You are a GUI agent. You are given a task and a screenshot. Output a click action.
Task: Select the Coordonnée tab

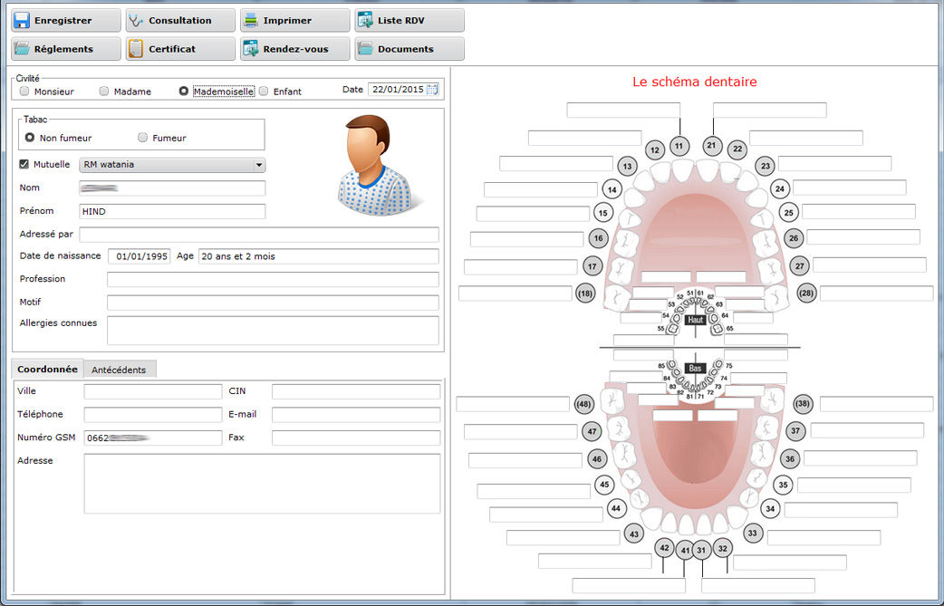(x=46, y=370)
